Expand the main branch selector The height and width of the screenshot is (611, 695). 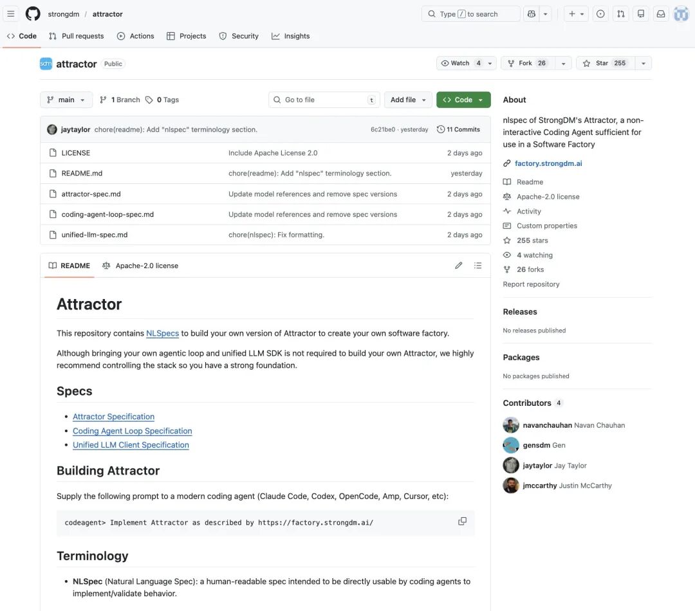pos(66,100)
